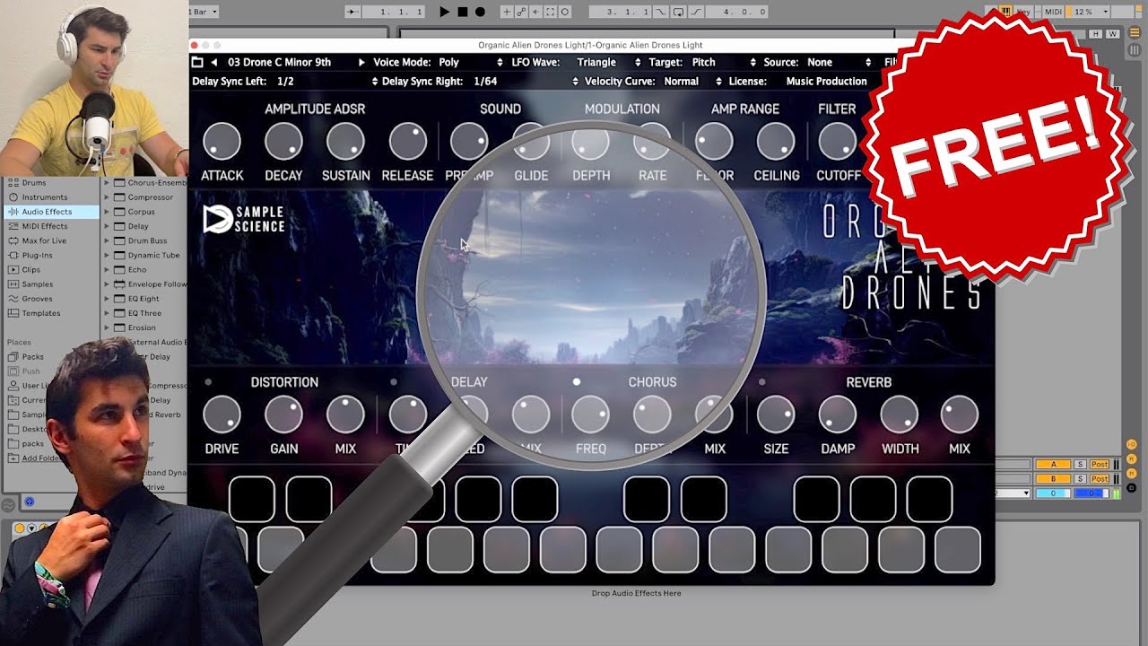Screen dimensions: 1148x646
Task: Select Plug-Ins category in browser
Action: coord(37,255)
